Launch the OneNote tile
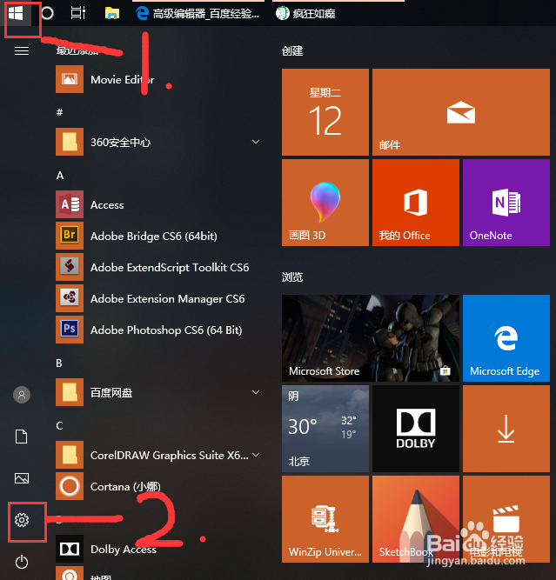556x580 pixels. 506,203
